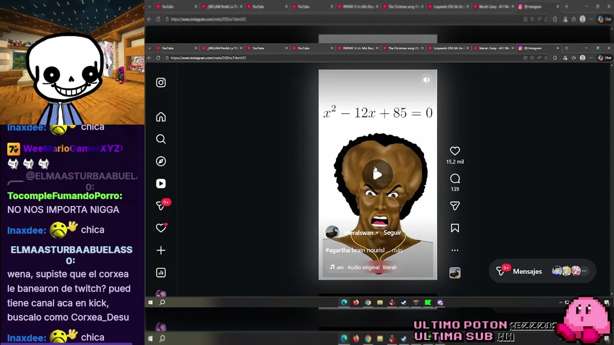Switch to the 'WILLIAM Perdió La TU' tab in front browser
This screenshot has width=614, height=345.
coord(222,48)
